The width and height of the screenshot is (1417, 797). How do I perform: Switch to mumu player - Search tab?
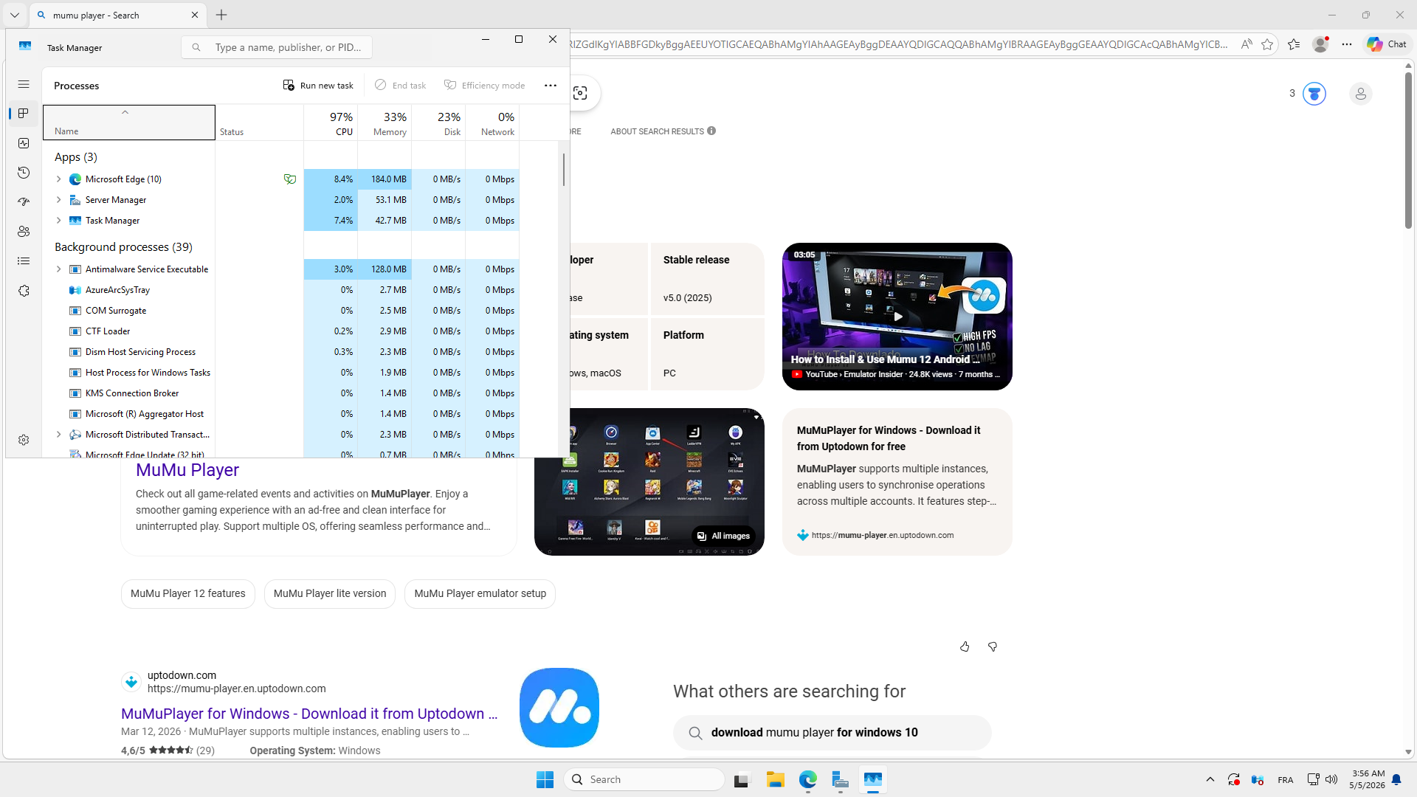118,15
